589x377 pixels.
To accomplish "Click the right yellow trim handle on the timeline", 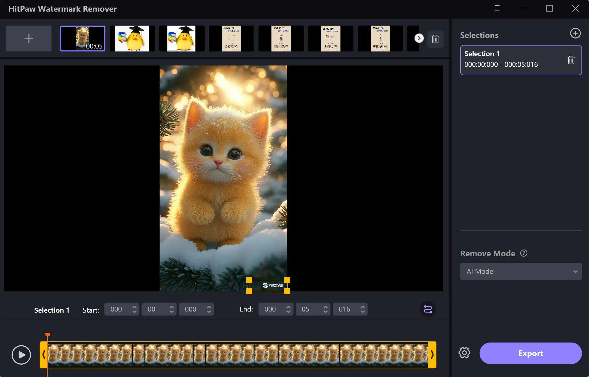I will click(x=432, y=355).
